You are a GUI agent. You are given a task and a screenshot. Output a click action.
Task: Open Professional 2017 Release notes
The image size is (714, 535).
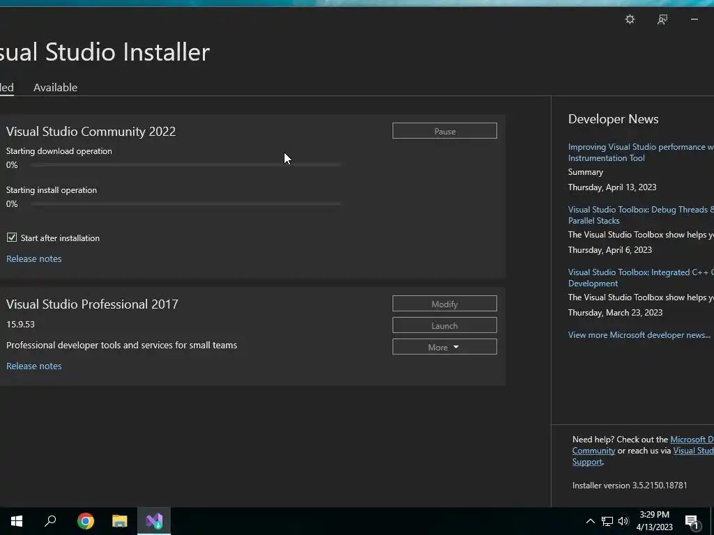click(33, 366)
